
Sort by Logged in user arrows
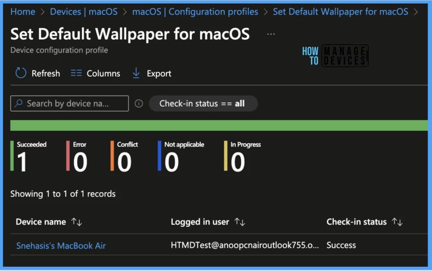[x=240, y=222]
